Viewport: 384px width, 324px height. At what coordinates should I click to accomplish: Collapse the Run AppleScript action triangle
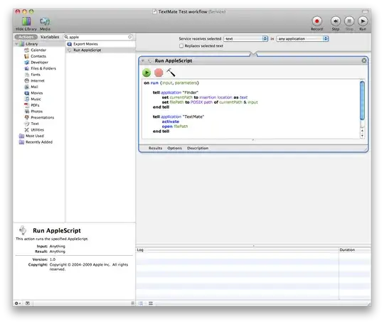click(x=143, y=60)
